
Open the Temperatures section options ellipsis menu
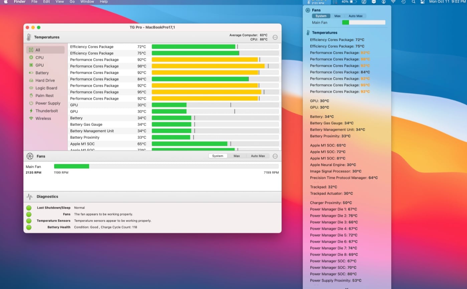pyautogui.click(x=275, y=37)
